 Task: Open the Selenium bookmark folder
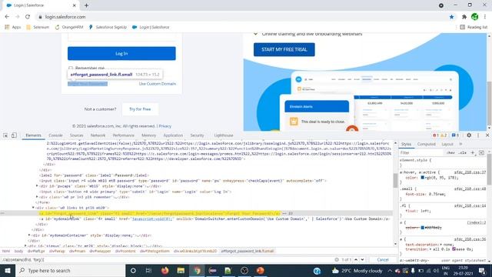38,28
